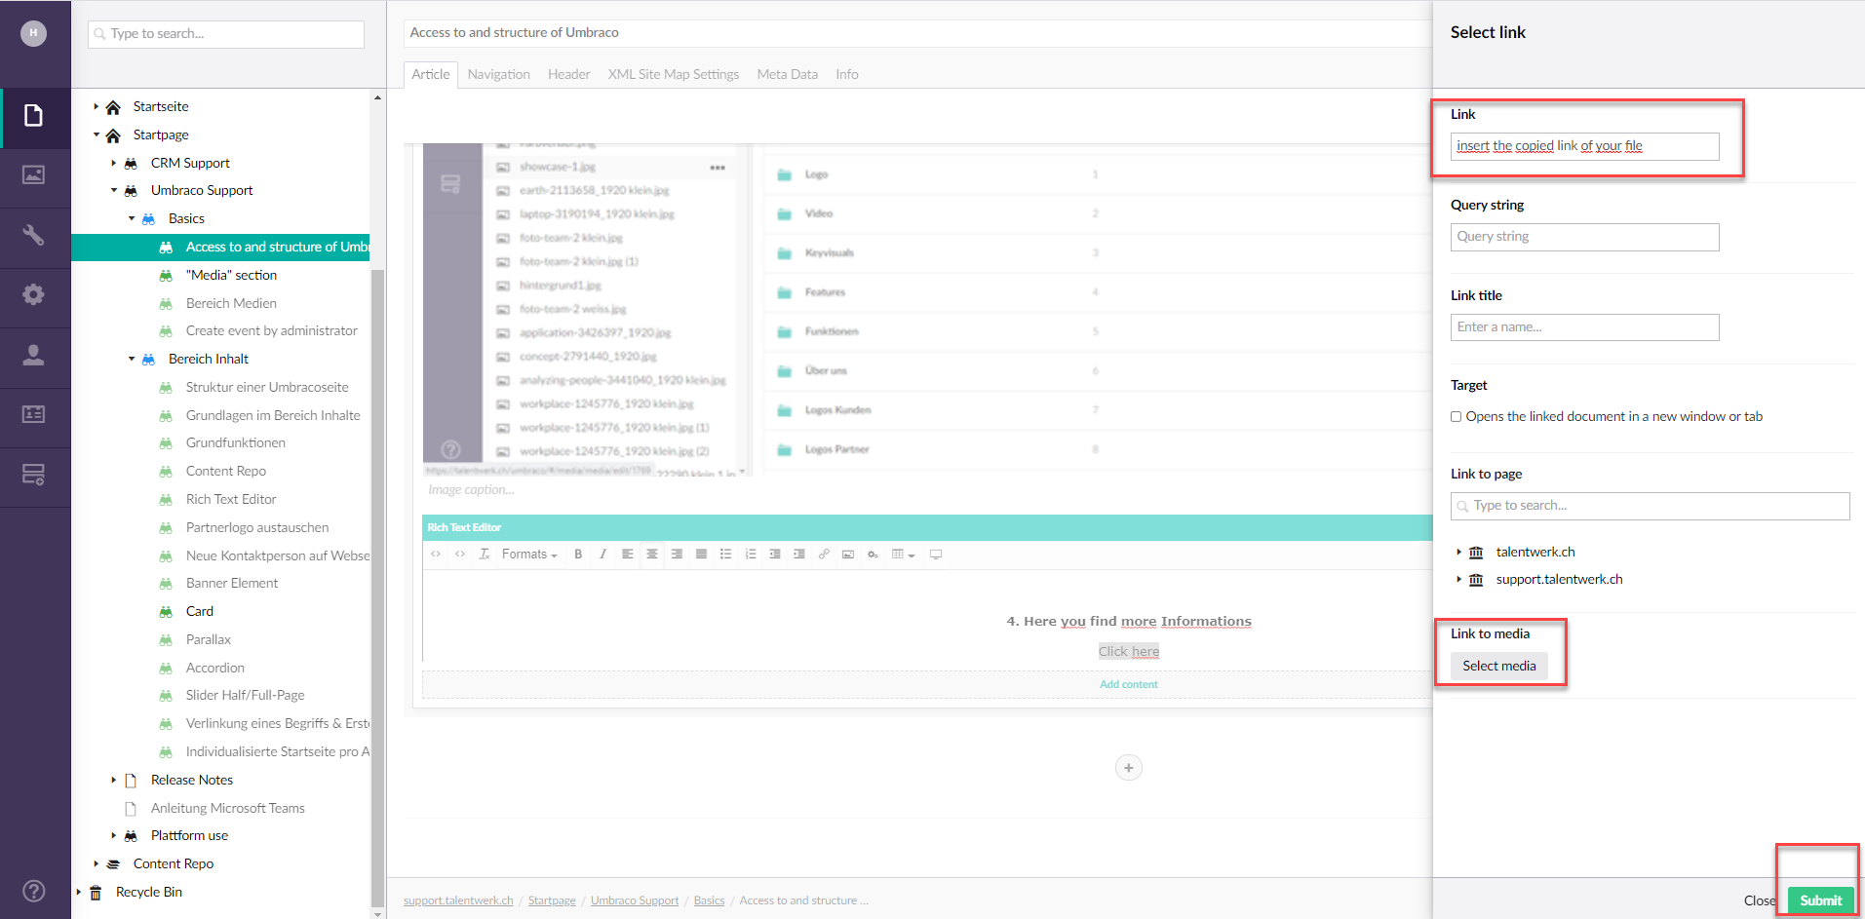Screen dimensions: 1865x919
Task: Open the Forms section in sidebar
Action: click(x=34, y=475)
